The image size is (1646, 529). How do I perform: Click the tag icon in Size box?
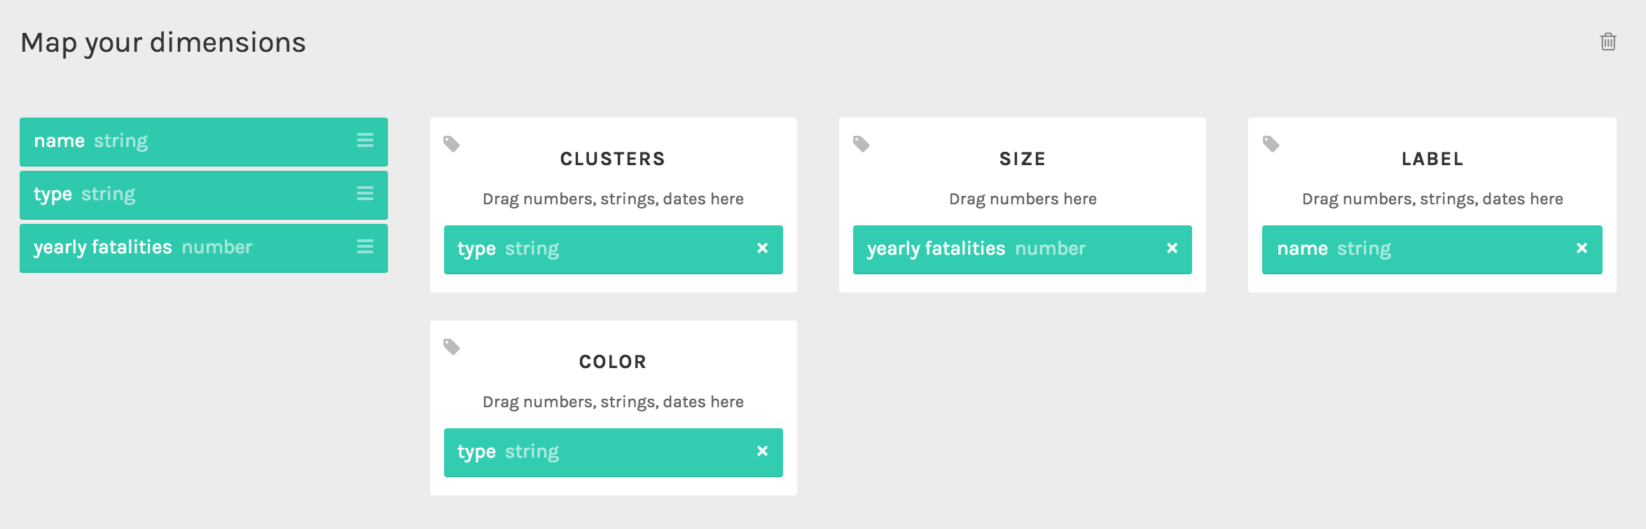[861, 144]
